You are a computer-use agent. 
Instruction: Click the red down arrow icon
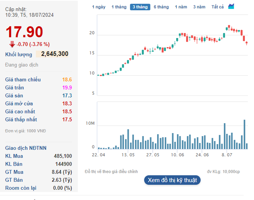coord(12,44)
